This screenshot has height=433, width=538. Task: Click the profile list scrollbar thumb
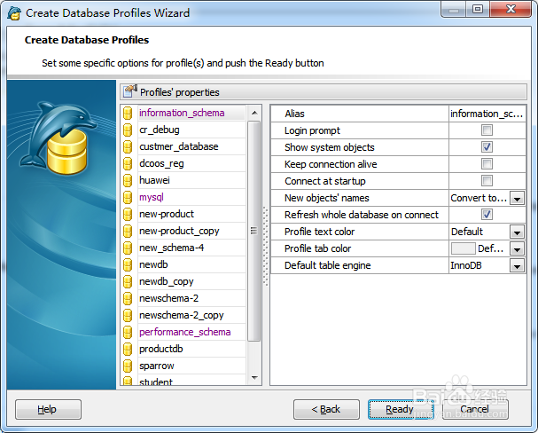tap(253, 231)
